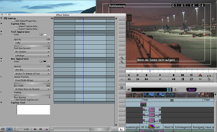Click the Lift button with red arrow

(x=200, y=75)
